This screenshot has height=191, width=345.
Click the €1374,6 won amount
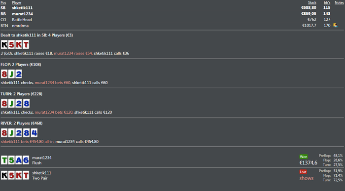click(x=308, y=162)
